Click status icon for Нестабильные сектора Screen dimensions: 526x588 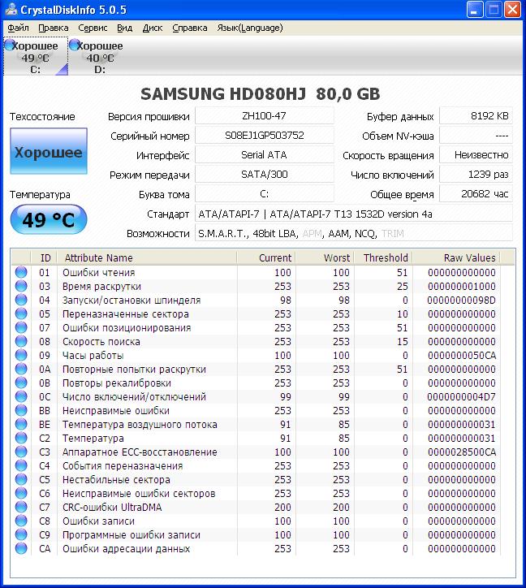[x=21, y=480]
